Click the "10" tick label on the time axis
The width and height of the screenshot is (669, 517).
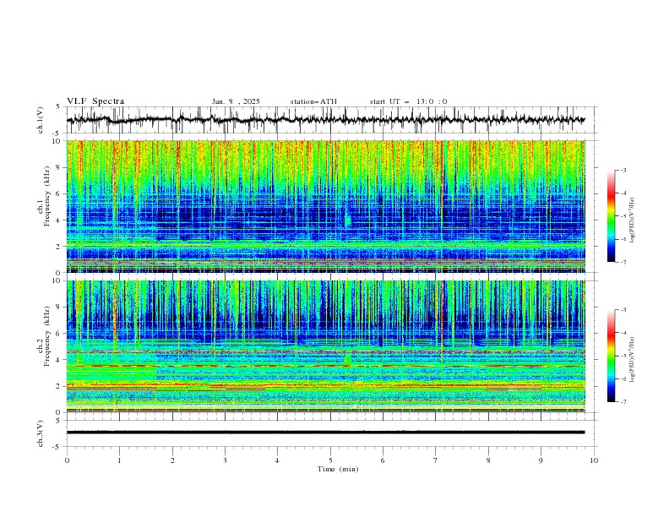click(594, 460)
